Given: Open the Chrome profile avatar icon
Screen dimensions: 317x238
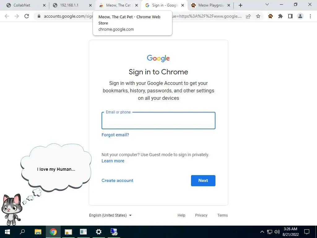Looking at the screenshot, I should click(x=300, y=16).
